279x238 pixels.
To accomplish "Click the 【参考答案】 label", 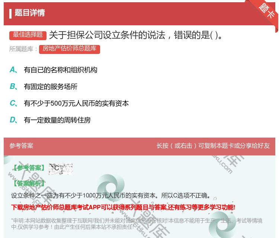I will (x=29, y=168).
